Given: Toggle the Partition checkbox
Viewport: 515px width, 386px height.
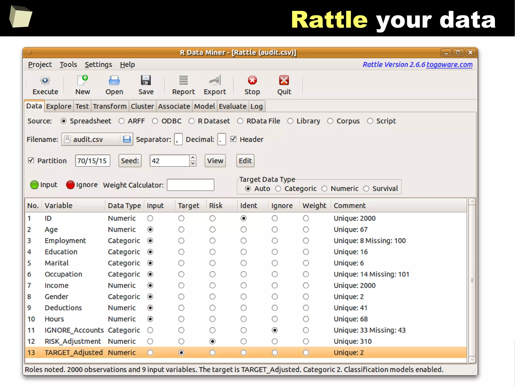Looking at the screenshot, I should (31, 160).
